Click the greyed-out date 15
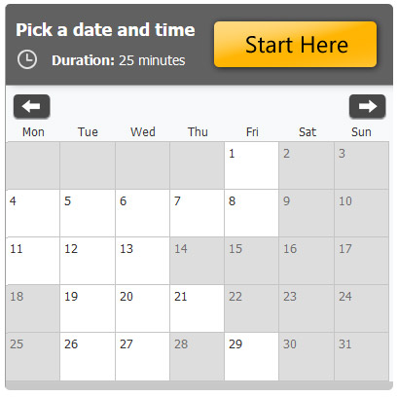398x397 pixels. click(251, 261)
